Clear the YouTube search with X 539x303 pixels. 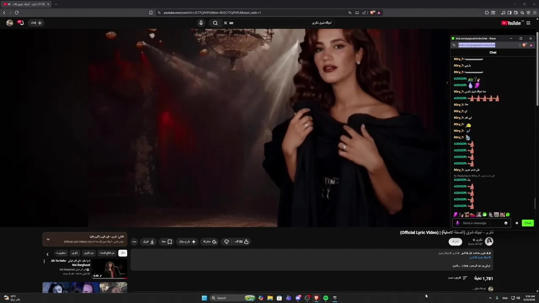tap(225, 23)
